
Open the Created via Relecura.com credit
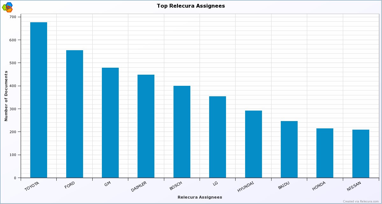tap(361, 201)
